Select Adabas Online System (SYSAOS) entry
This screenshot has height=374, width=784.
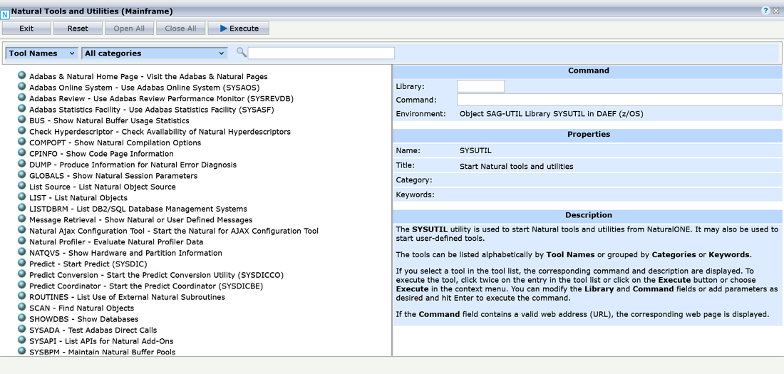click(145, 88)
